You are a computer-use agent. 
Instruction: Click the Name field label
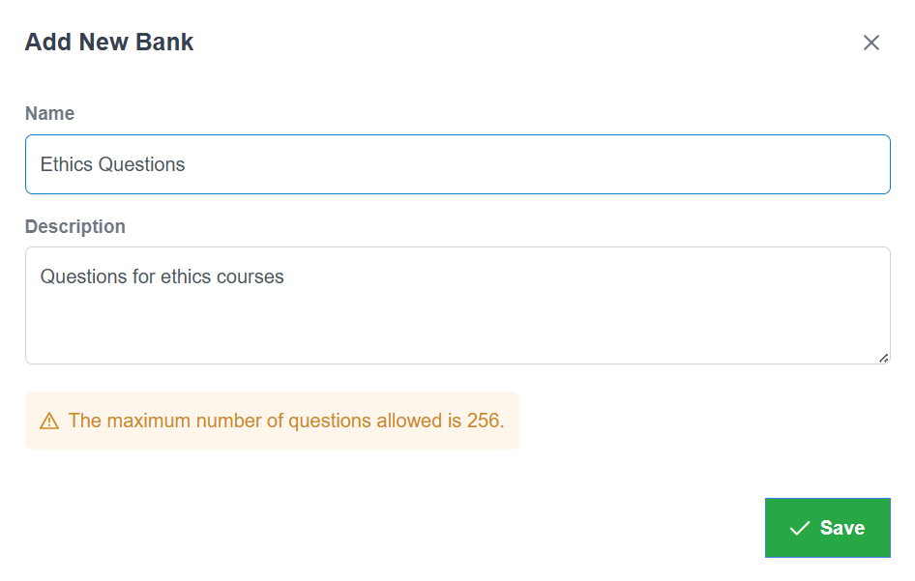[x=49, y=113]
